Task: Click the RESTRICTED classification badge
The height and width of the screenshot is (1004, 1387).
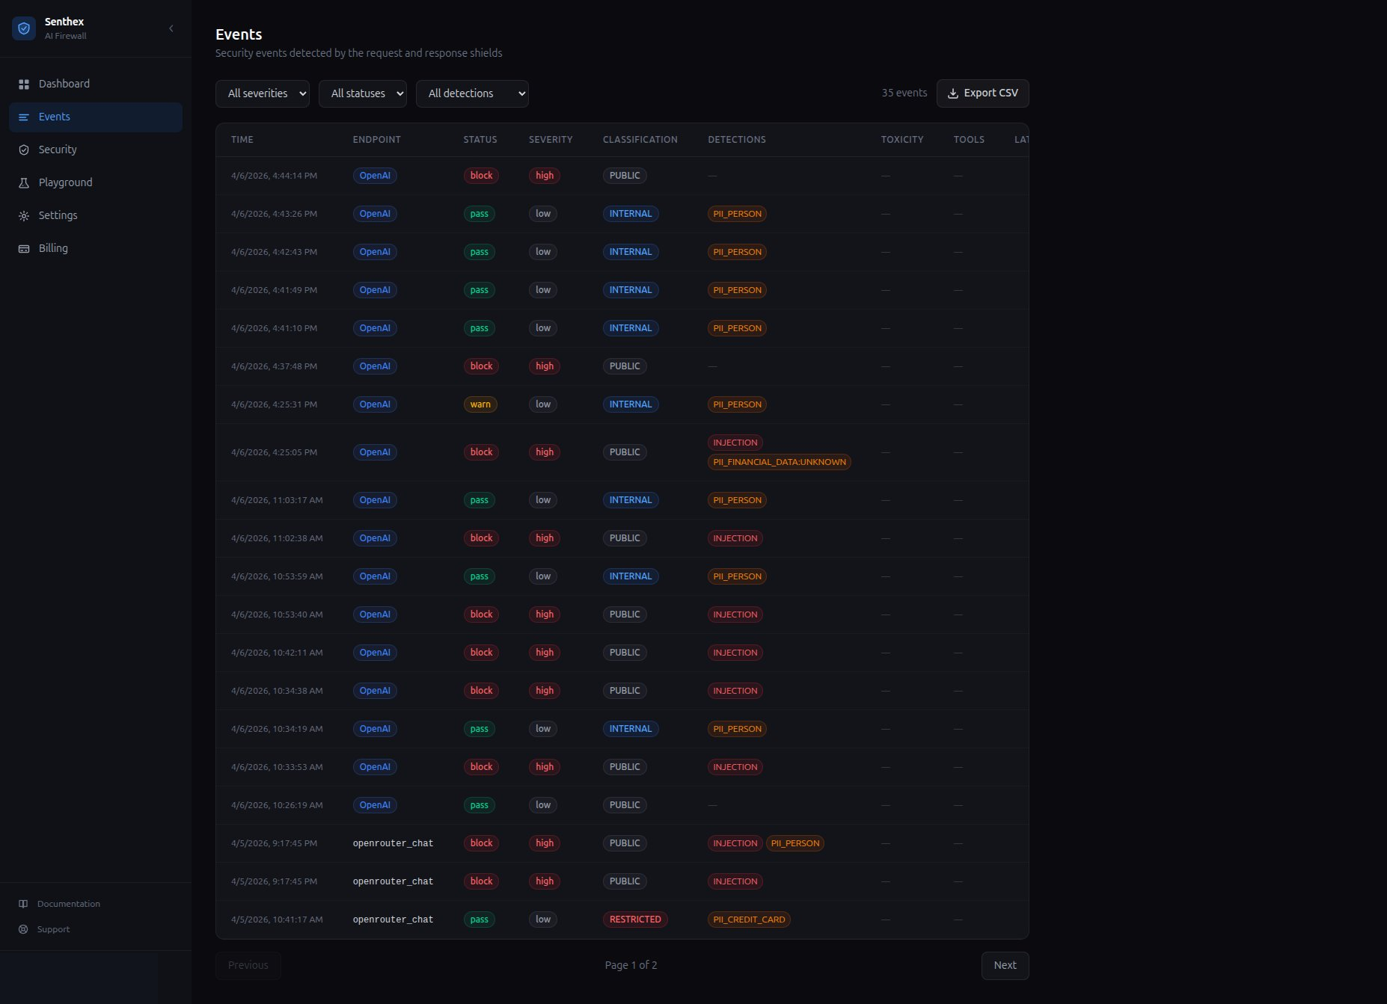Action: pos(635,920)
